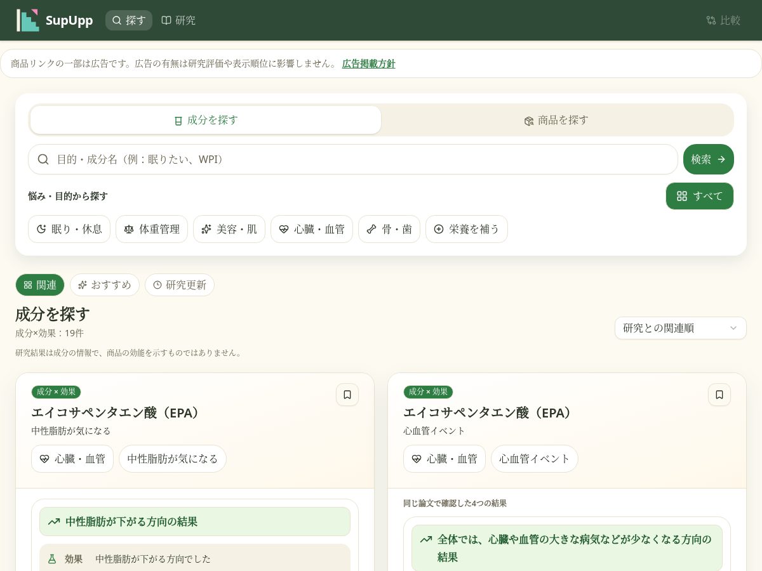Open EPA 心血管イベント card title
This screenshot has width=762, height=571.
(490, 413)
